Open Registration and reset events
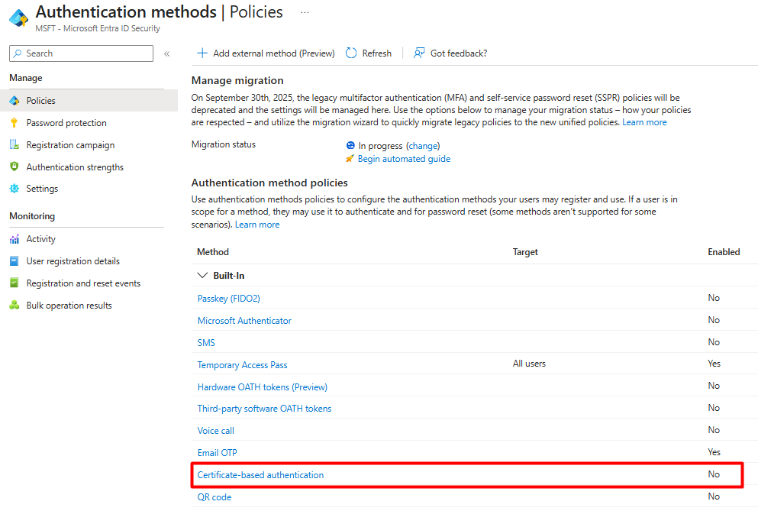The height and width of the screenshot is (511, 758). 83,283
